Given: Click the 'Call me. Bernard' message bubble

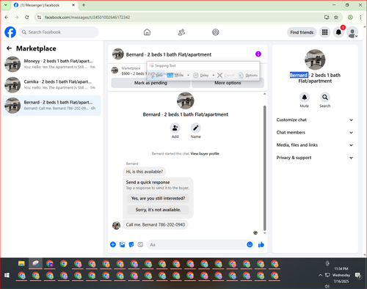Looking at the screenshot, I should [x=156, y=224].
